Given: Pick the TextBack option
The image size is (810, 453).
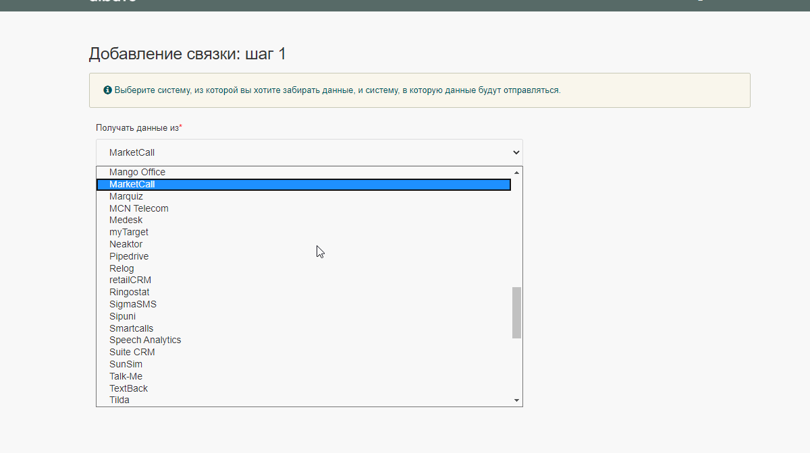Looking at the screenshot, I should point(128,388).
